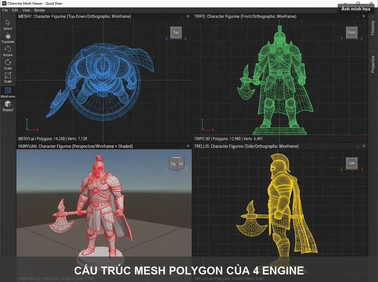Click the perspective view cube in HUNYUAN viewport
Image resolution: width=378 pixels, height=282 pixels.
click(176, 164)
